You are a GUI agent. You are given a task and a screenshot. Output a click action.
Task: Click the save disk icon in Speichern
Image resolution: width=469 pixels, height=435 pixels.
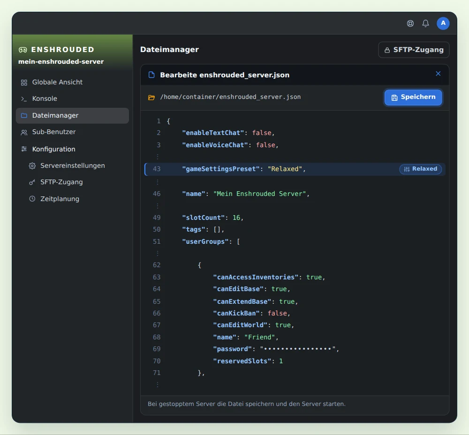click(x=394, y=97)
